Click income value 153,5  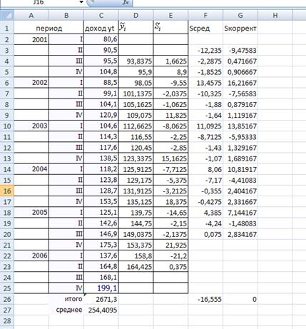(101, 201)
